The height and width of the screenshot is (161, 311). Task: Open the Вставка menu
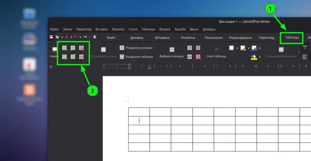[x=101, y=29]
